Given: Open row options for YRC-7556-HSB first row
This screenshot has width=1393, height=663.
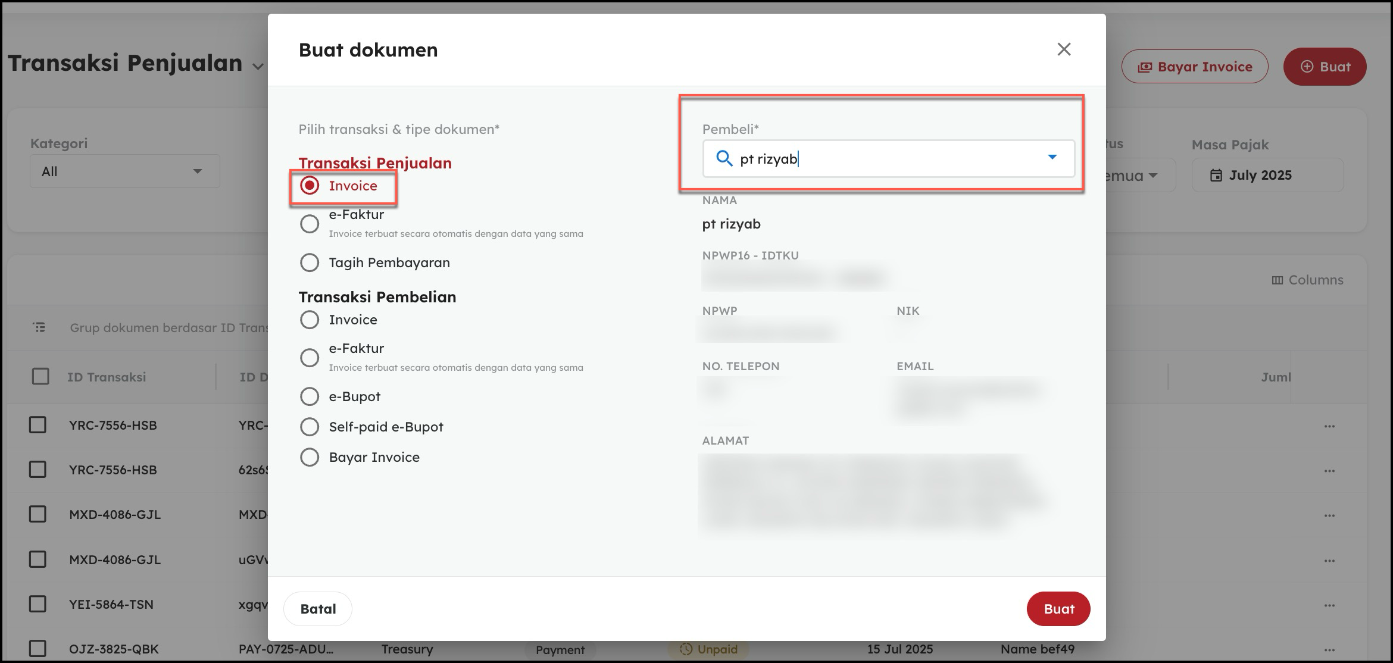Looking at the screenshot, I should pyautogui.click(x=1329, y=426).
